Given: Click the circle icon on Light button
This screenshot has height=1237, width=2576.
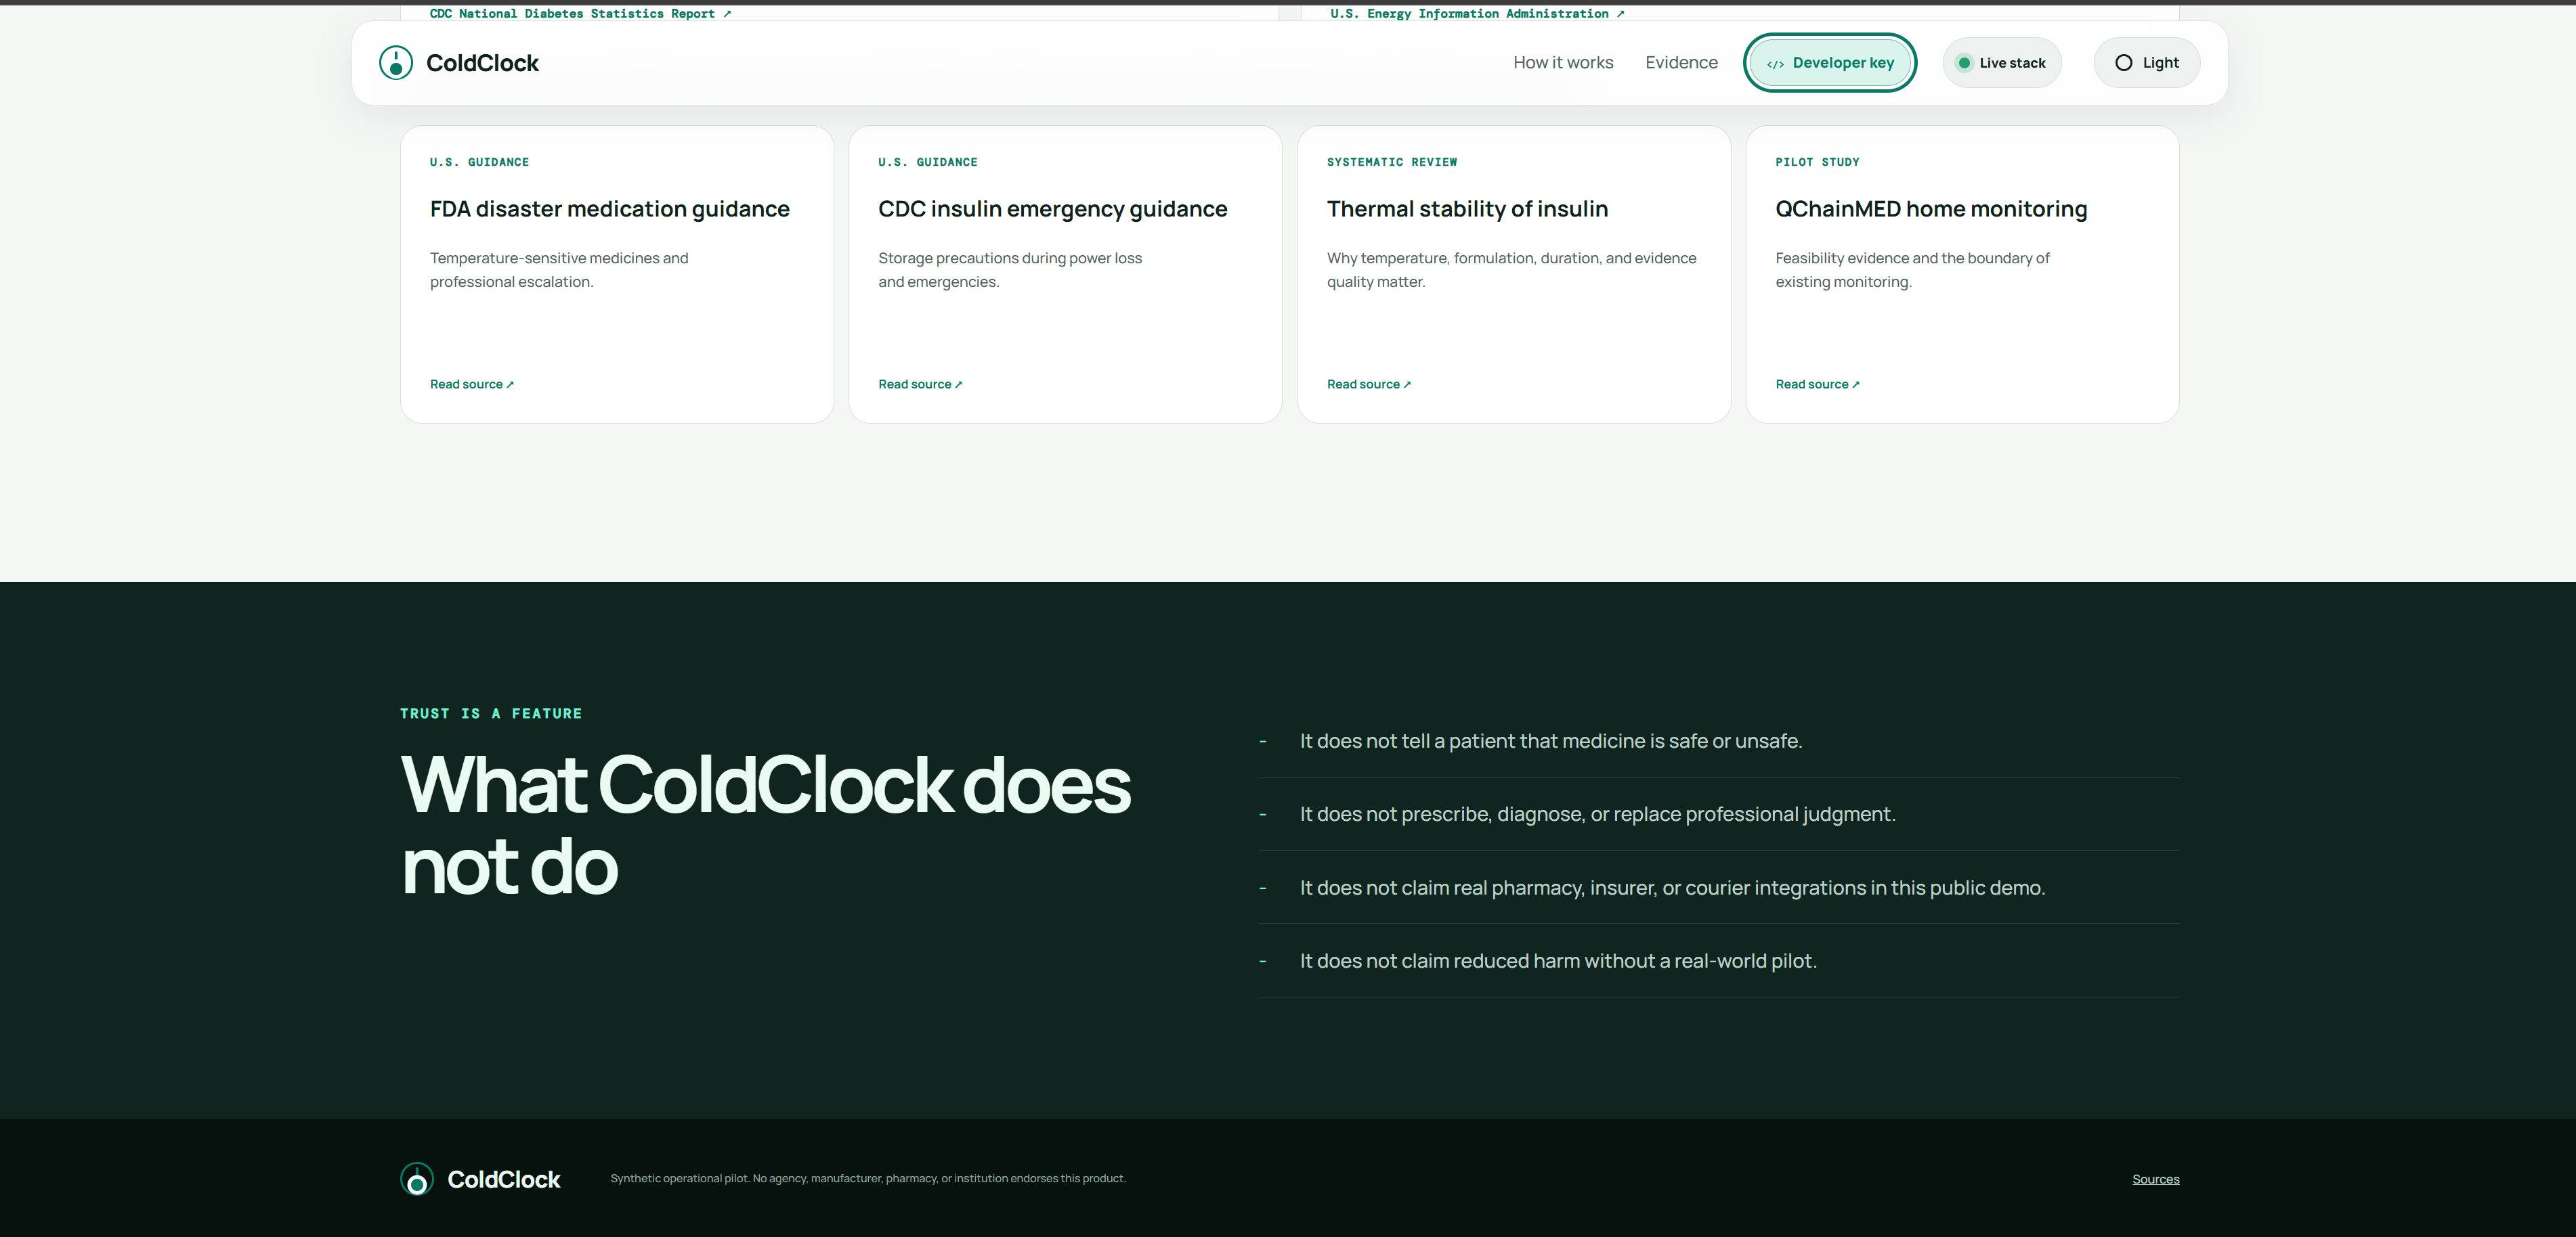Looking at the screenshot, I should pos(2123,63).
